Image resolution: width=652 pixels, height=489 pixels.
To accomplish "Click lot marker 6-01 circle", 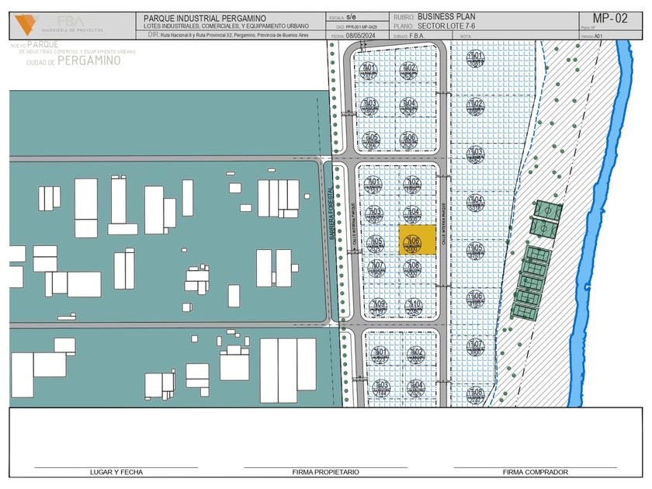I will (368, 71).
